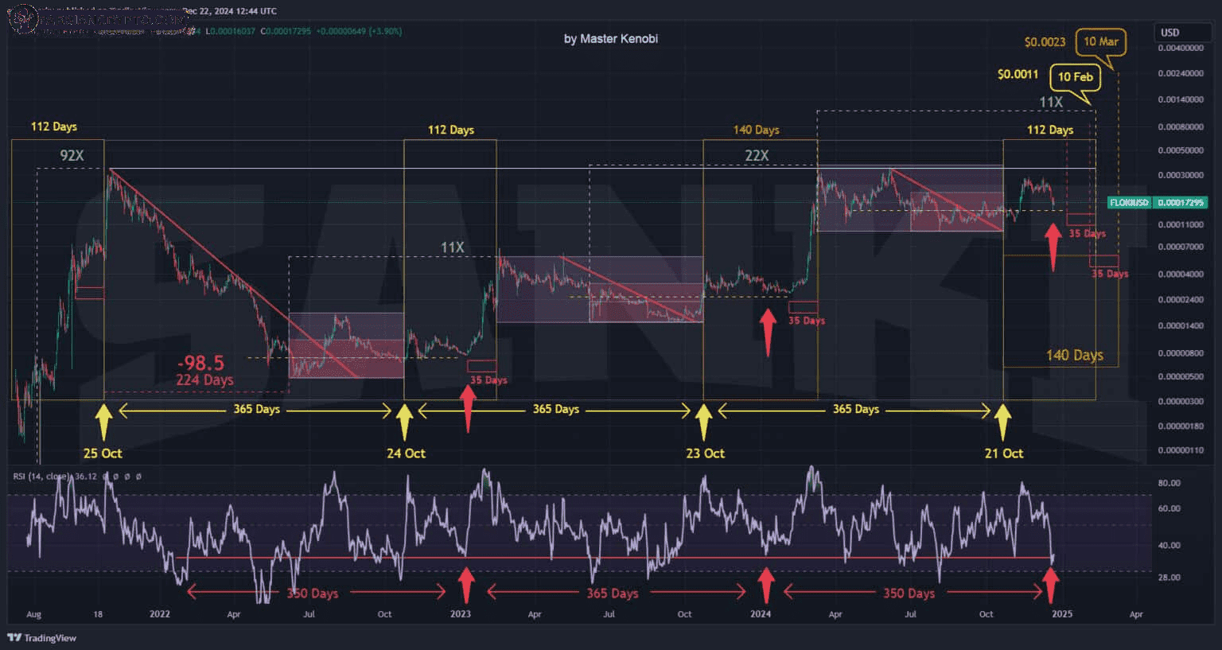Click the 0.00011000 price axis label
Viewport: 1222px width, 650px height.
coord(1181,225)
